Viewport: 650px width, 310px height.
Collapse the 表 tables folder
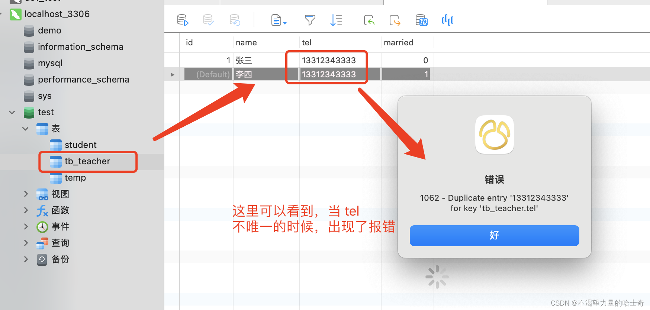coord(25,129)
